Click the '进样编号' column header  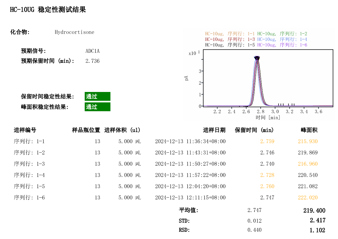[25, 130]
